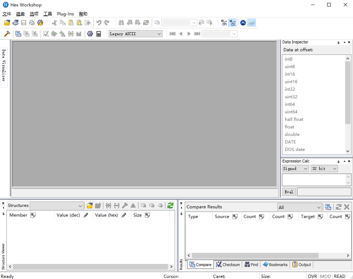Click the Open Drive disk icon
This screenshot has width=353, height=279.
pos(15,23)
